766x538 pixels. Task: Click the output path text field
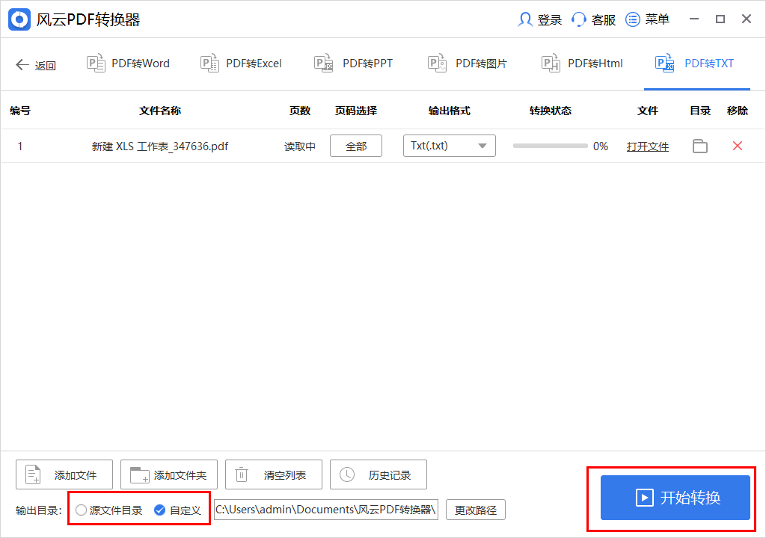point(325,510)
